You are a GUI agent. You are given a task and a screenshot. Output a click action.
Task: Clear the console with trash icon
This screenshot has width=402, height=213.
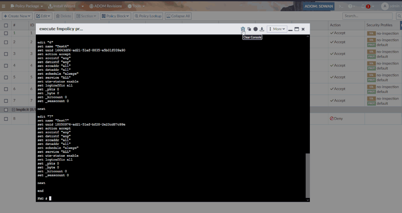click(x=243, y=29)
